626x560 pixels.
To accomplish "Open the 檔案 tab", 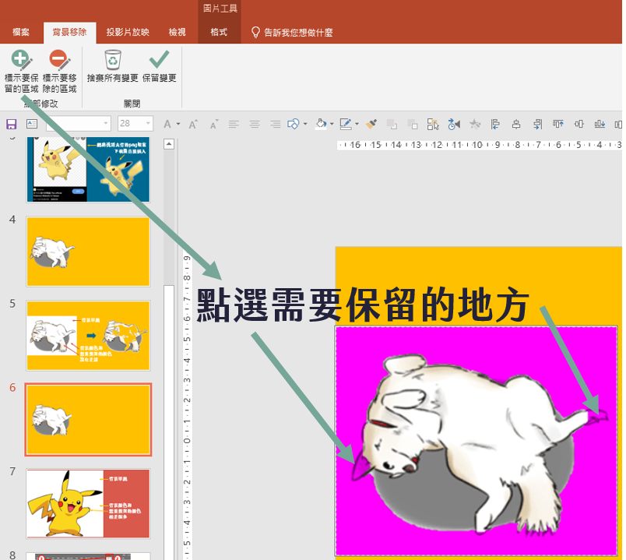I will (21, 33).
